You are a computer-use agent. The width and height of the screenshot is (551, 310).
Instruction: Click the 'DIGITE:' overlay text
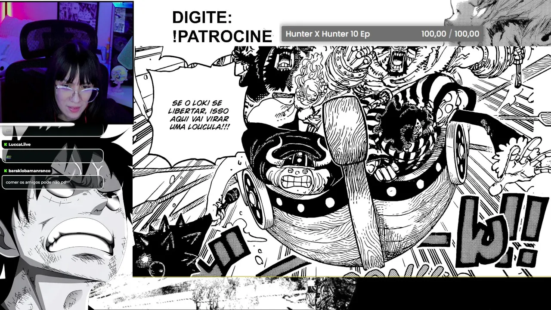click(x=202, y=18)
